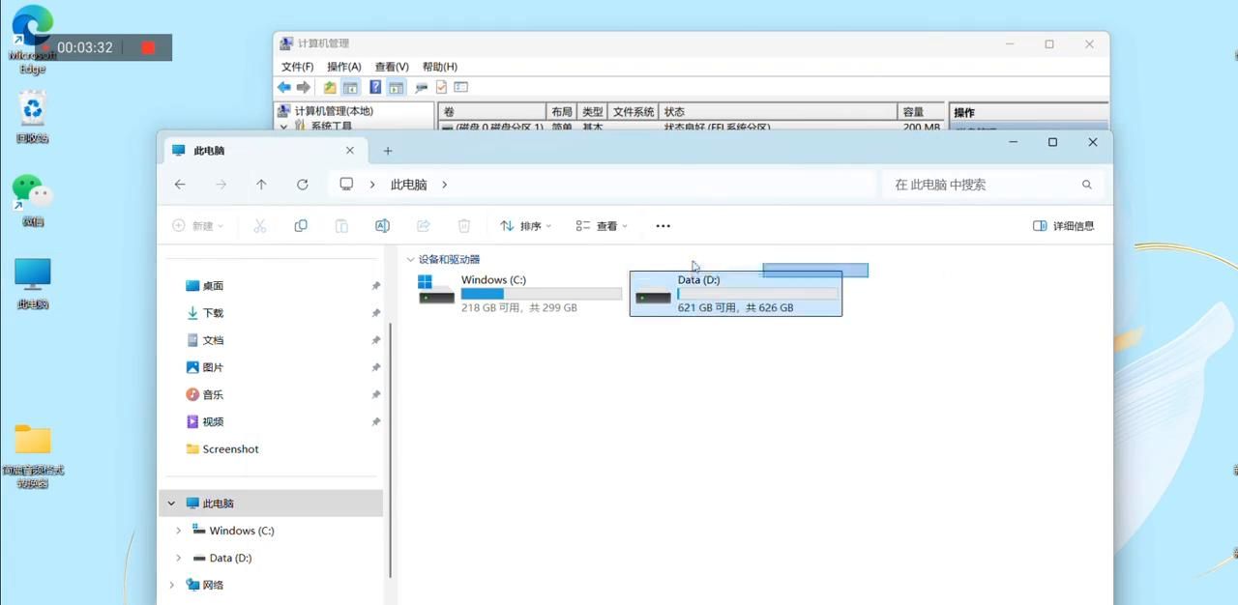This screenshot has width=1238, height=605.
Task: Click the 文件系统 column header
Action: pyautogui.click(x=634, y=112)
